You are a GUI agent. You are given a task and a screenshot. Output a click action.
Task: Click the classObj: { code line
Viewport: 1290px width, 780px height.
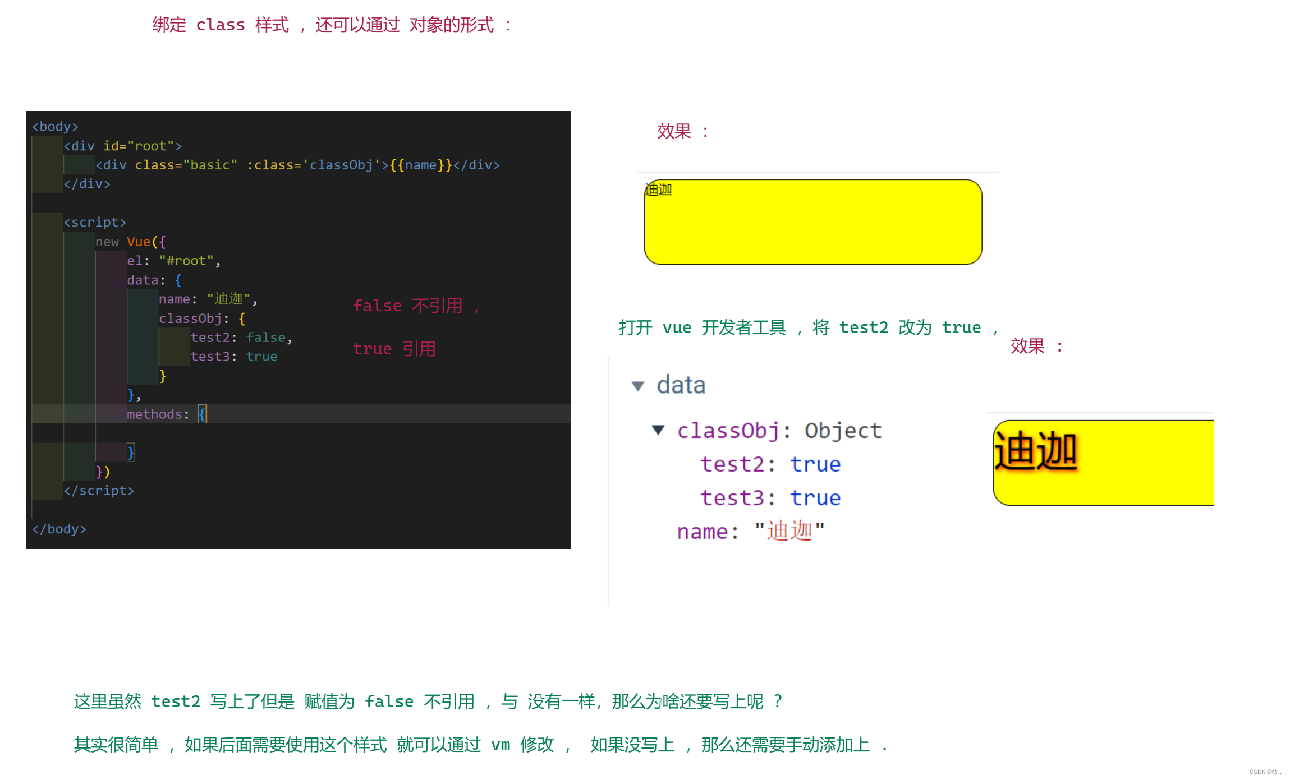pyautogui.click(x=202, y=319)
